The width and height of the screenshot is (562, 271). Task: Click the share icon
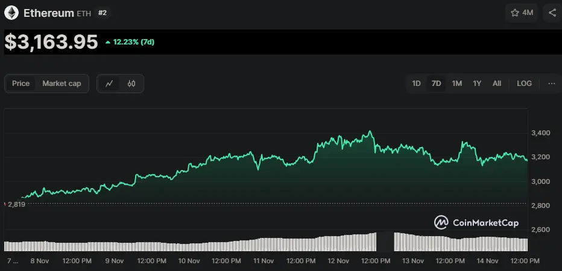coord(552,13)
